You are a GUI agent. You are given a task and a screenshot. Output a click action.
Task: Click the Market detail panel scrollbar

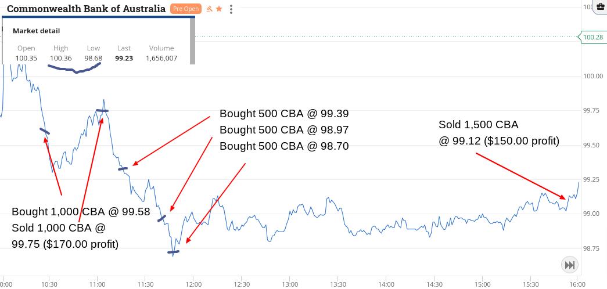click(192, 41)
